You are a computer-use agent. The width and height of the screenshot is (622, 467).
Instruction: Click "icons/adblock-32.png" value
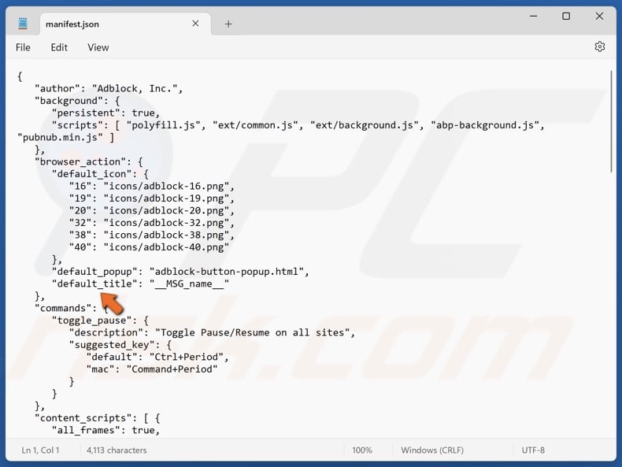coord(166,223)
